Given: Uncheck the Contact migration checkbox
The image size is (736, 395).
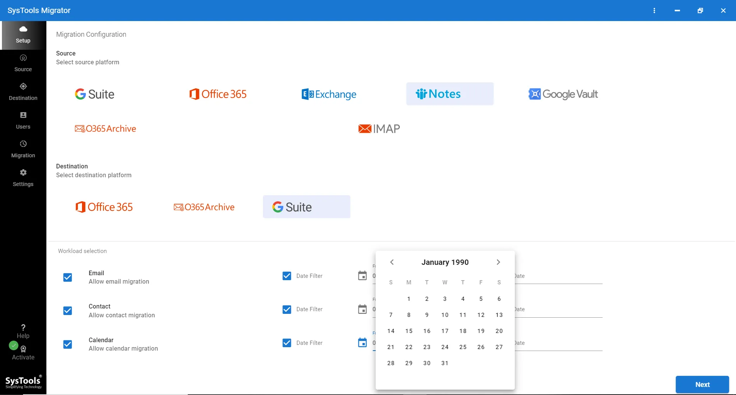Looking at the screenshot, I should 67,310.
